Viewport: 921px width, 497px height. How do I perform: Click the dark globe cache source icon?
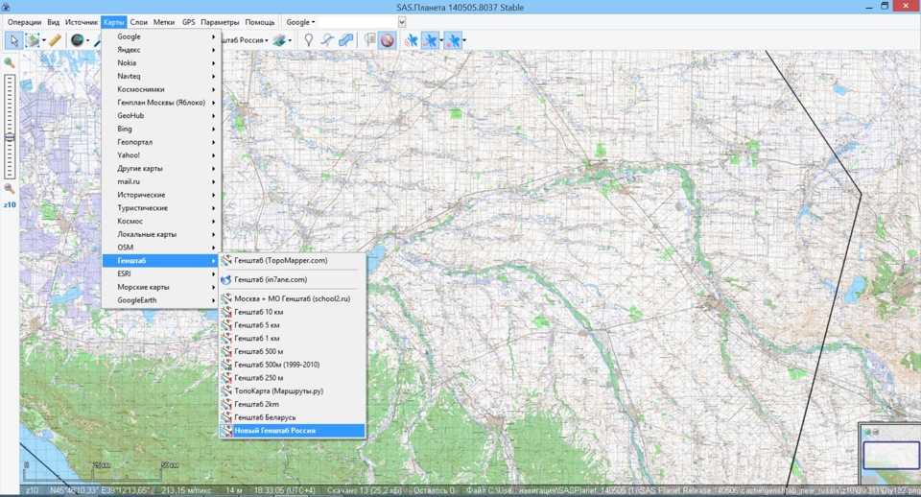click(x=78, y=40)
